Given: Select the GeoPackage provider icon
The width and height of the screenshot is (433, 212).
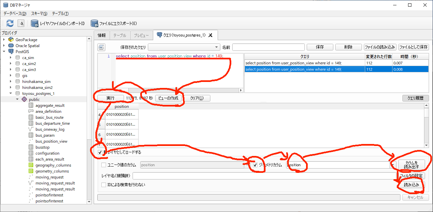Looking at the screenshot, I should click(x=11, y=40).
